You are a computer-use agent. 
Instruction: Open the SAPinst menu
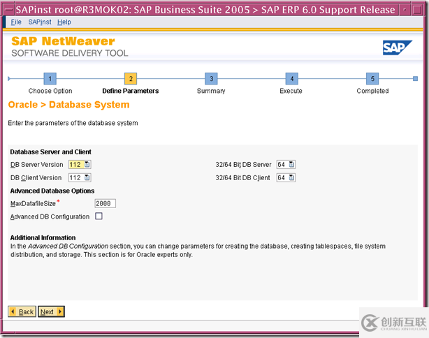40,22
